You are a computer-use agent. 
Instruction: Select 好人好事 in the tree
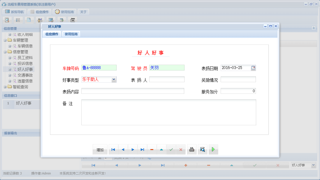click(x=25, y=69)
